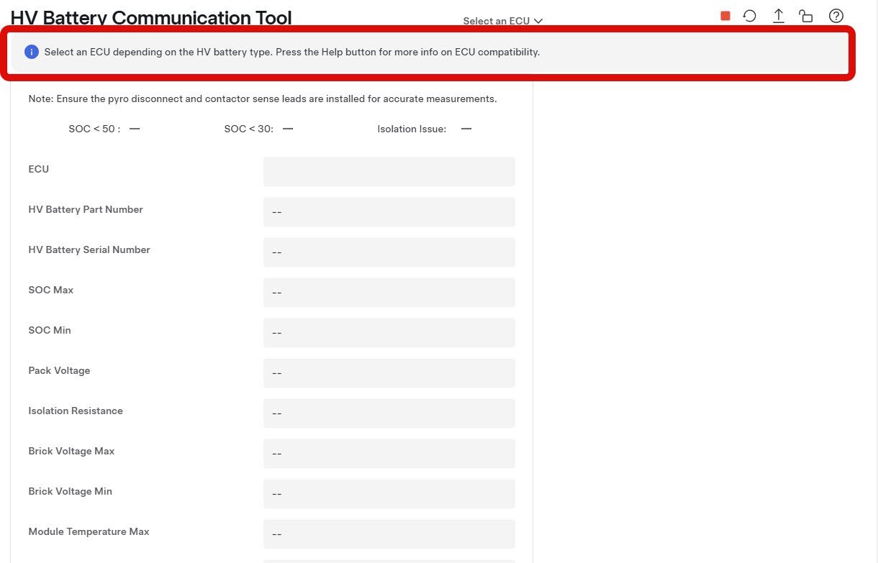Expand the Select an ECU dropdown
878x563 pixels.
pos(502,21)
